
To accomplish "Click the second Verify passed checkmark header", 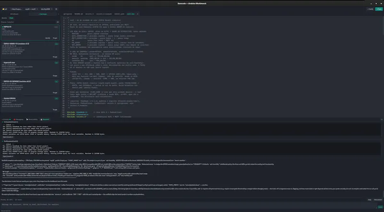I will pos(10,141).
